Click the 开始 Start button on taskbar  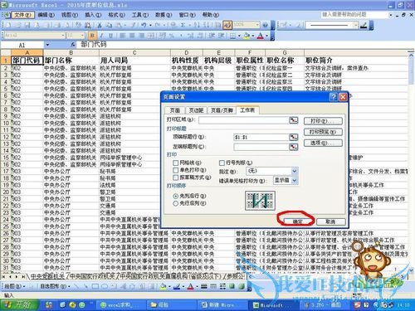[x=19, y=305]
